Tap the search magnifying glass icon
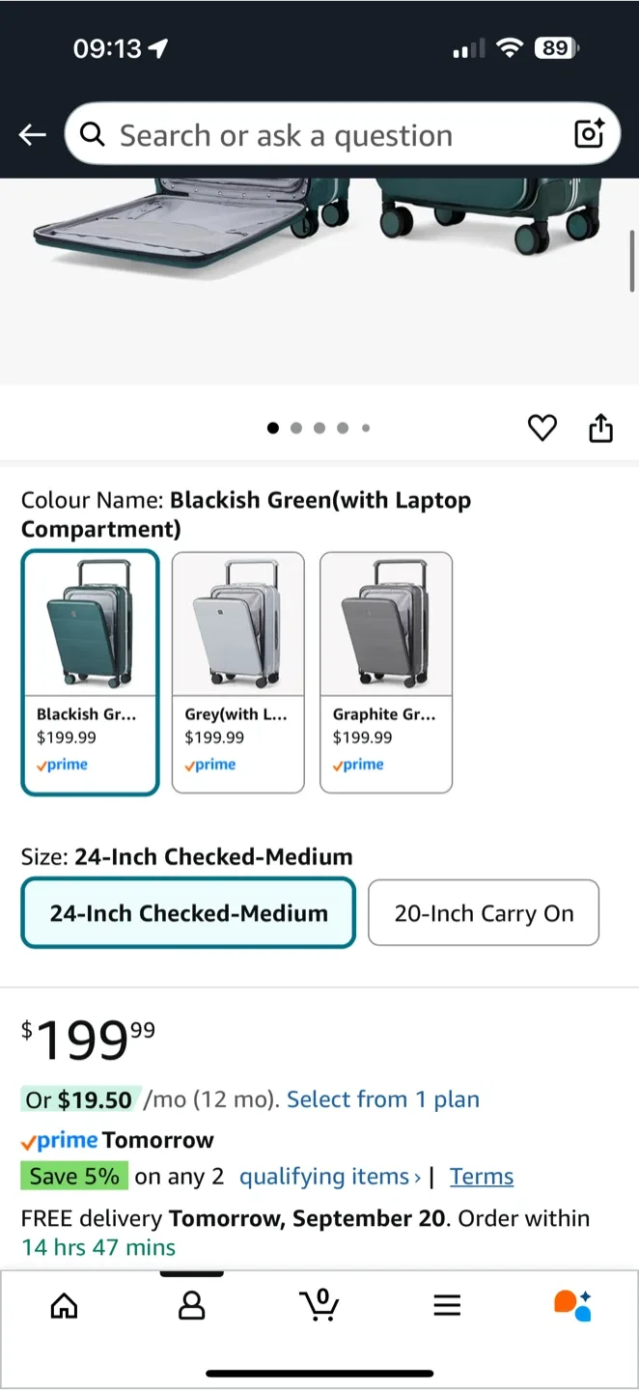Screen dimensions: 639x1390 (x=93, y=134)
